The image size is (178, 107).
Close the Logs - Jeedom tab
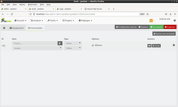pos(81,9)
